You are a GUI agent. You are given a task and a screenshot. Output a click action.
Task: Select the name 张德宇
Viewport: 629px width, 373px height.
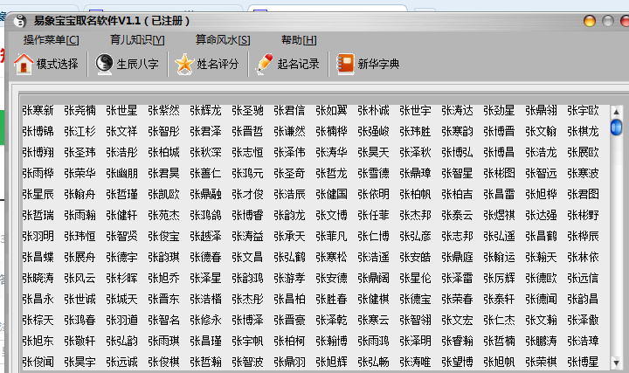[x=122, y=257]
